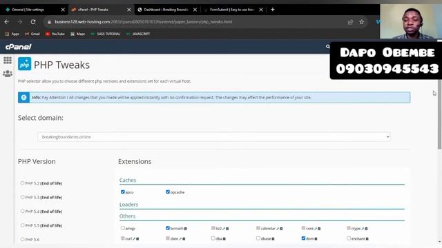Open the Apps bookmark shortcut
The width and height of the screenshot is (442, 248).
click(12, 34)
